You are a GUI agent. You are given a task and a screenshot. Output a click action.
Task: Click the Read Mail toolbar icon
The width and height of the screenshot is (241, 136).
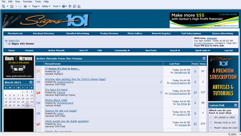pos(20,6)
